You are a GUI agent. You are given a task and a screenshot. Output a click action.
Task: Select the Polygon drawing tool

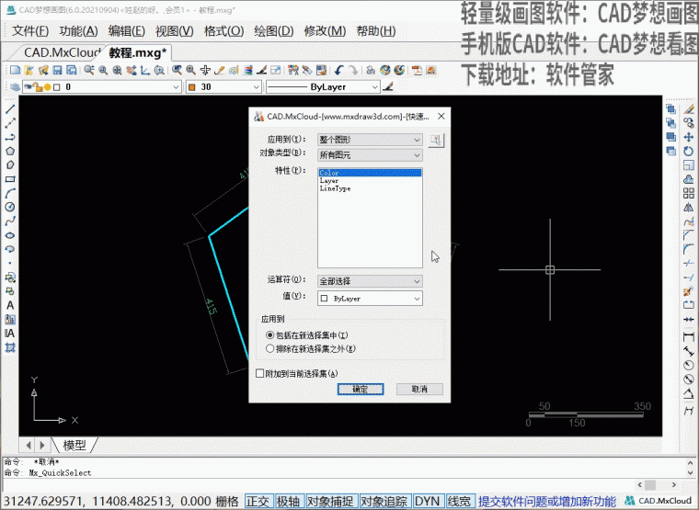point(10,151)
